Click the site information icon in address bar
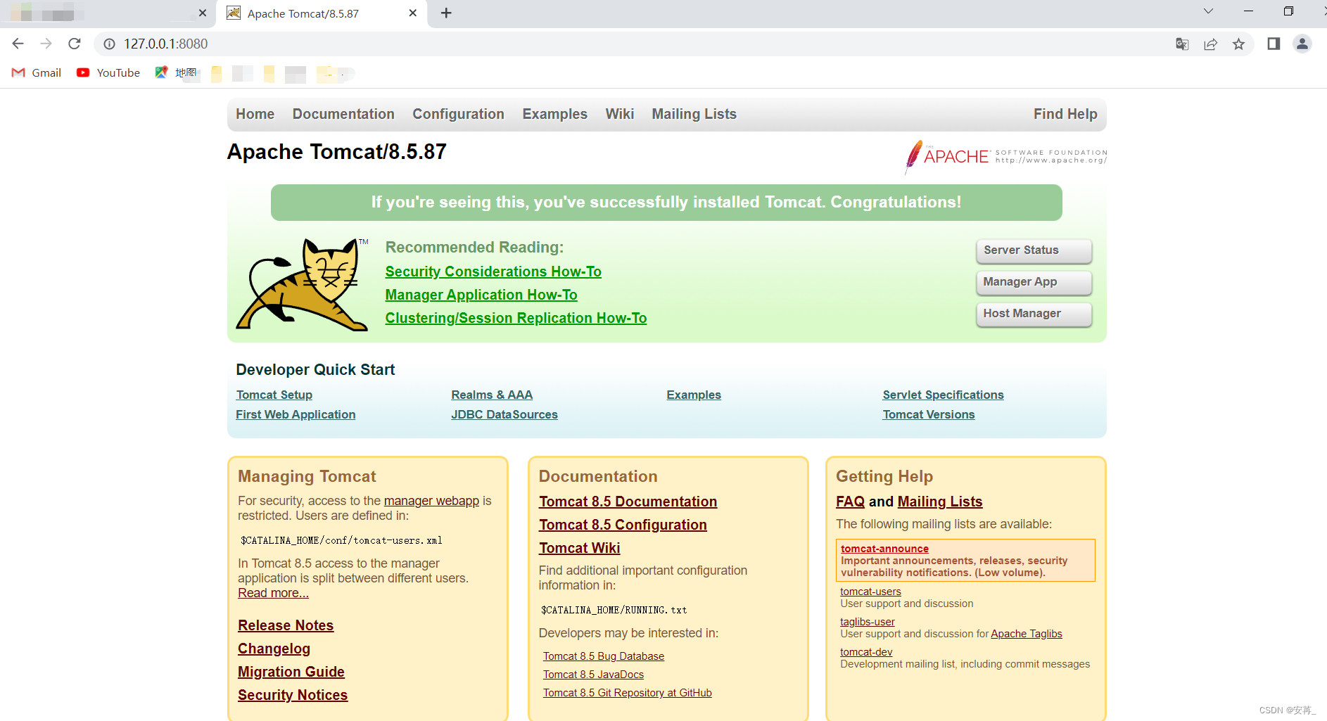 (x=109, y=44)
